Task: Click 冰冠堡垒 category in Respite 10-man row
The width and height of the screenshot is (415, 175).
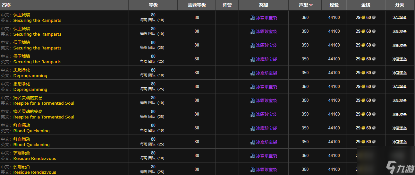Action: (x=399, y=101)
